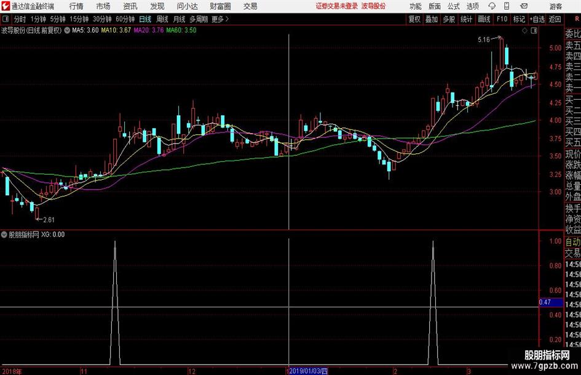Expand the 股朋指标网 indicator dropdown arrow
The height and width of the screenshot is (375, 581).
tap(4, 234)
